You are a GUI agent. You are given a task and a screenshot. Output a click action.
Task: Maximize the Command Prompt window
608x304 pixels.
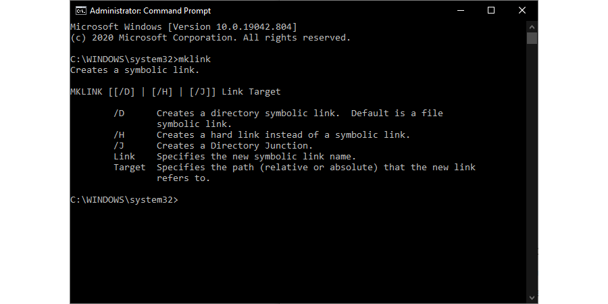491,11
